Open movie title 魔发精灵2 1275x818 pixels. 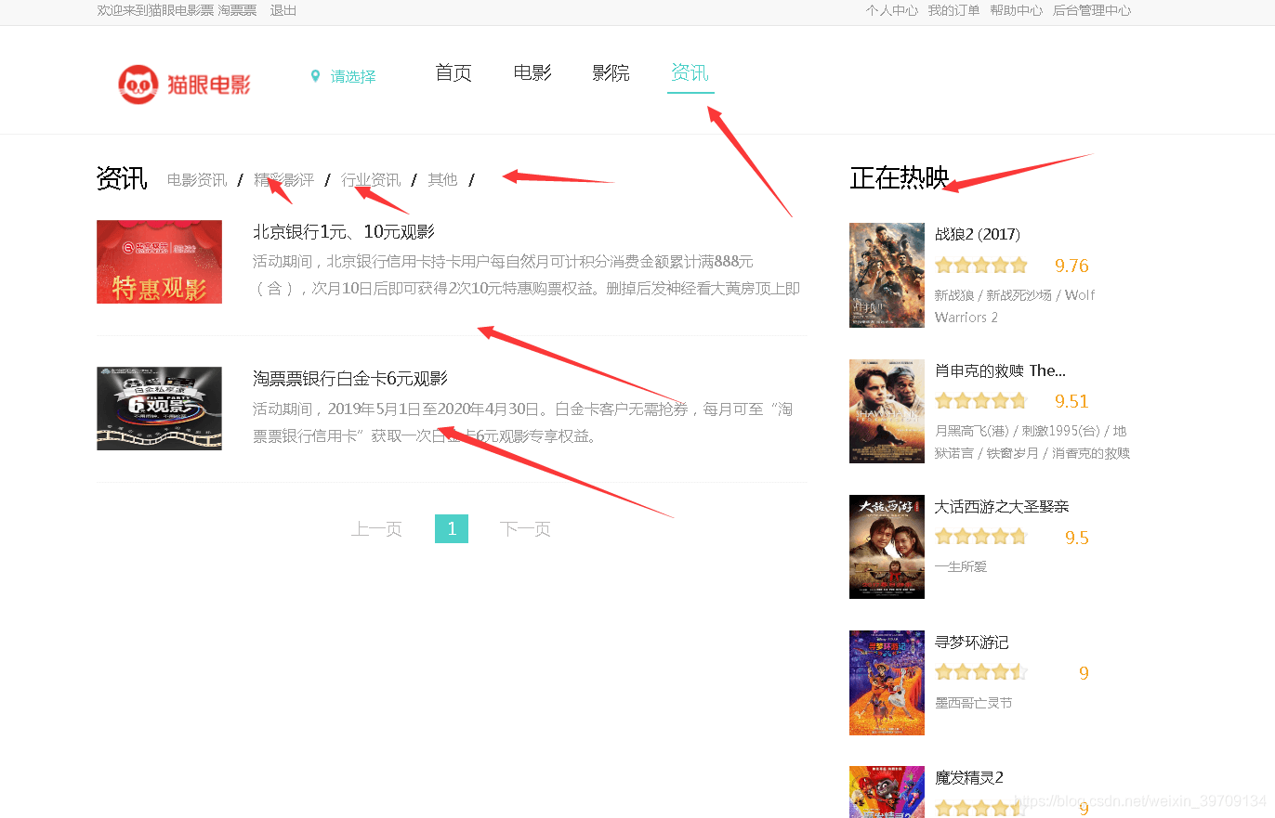(x=969, y=778)
